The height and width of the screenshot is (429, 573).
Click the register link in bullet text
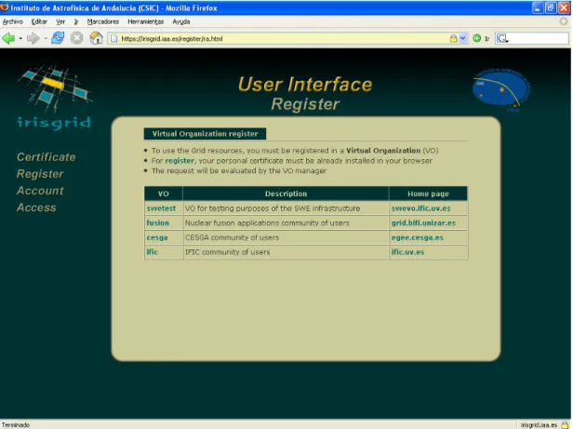(x=180, y=161)
